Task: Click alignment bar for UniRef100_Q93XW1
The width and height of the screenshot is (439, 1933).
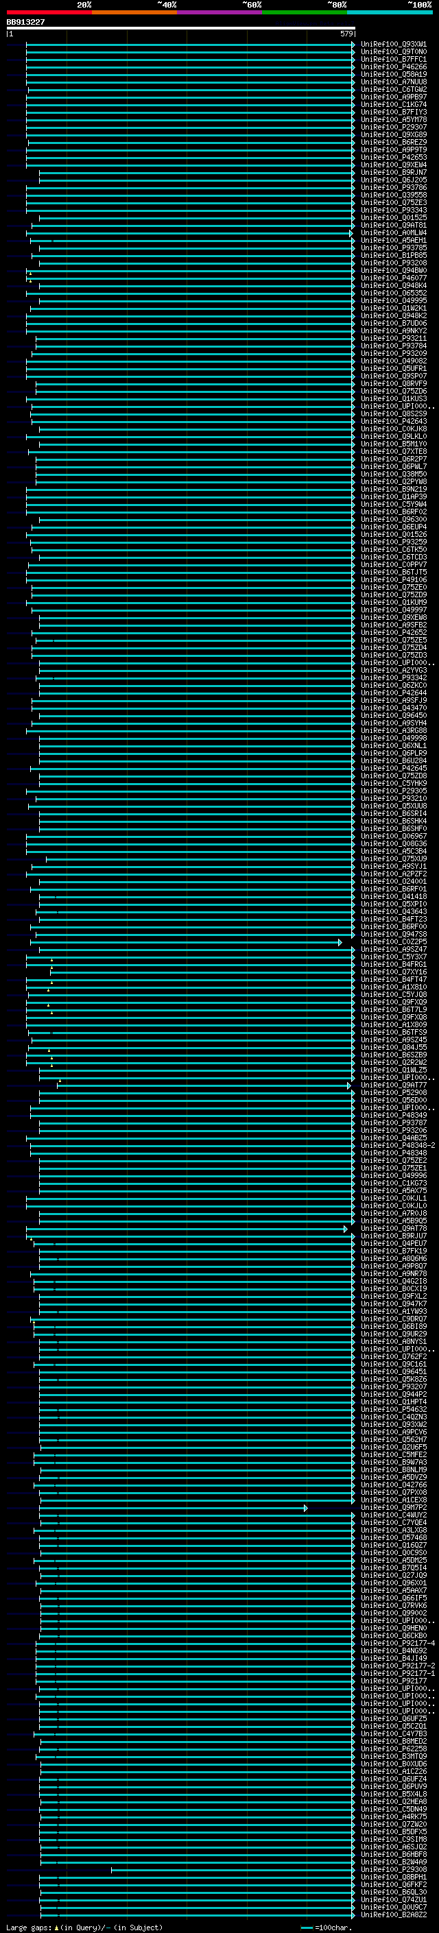Action: pyautogui.click(x=191, y=45)
